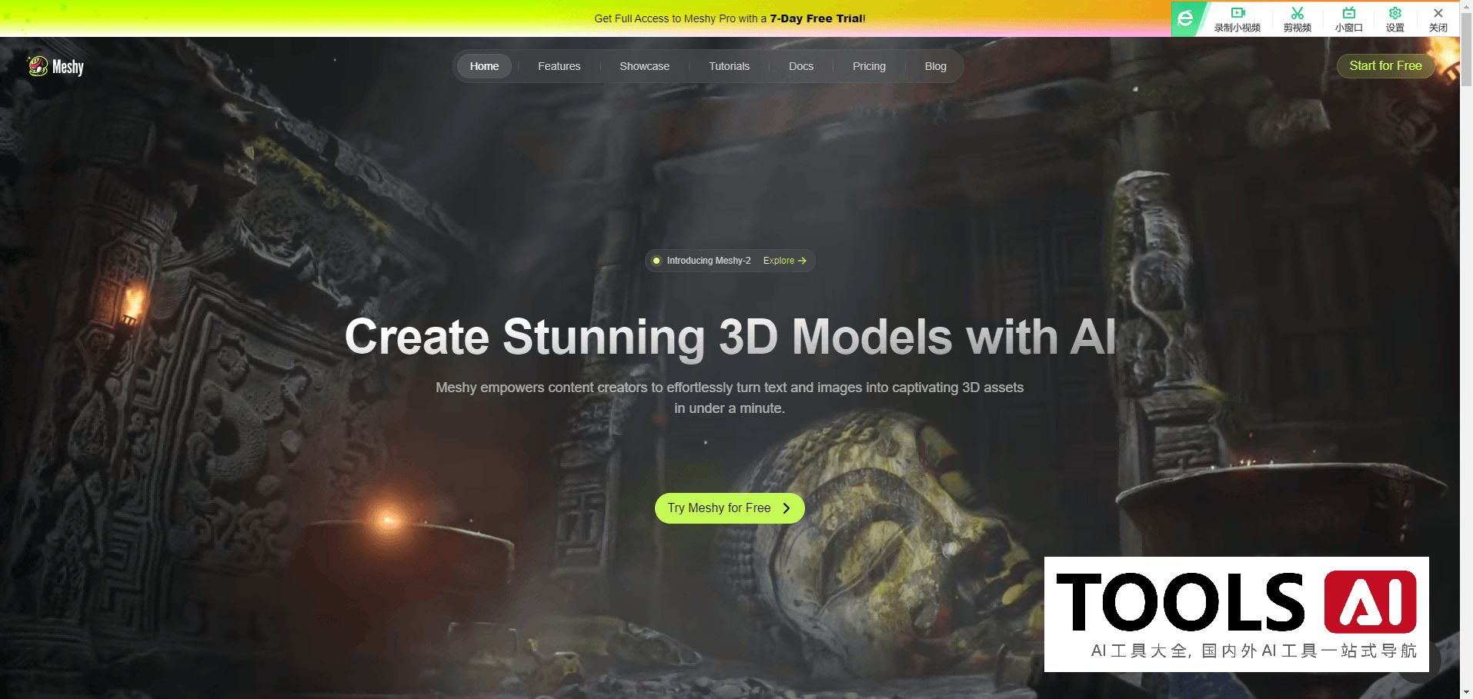Click the Introducing Meshy-2 announcement pill
The height and width of the screenshot is (699, 1473).
[x=708, y=261]
